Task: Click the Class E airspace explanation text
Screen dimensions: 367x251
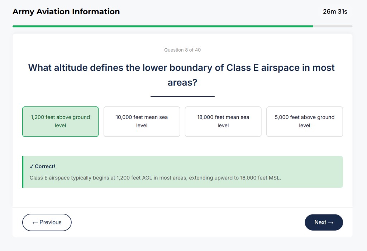Action: coord(157,178)
